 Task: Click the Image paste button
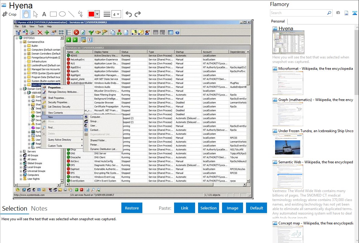coord(233,208)
